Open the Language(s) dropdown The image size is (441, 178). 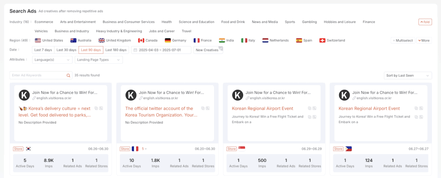pos(52,60)
